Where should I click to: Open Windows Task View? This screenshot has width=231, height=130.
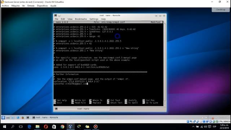(x=21, y=127)
